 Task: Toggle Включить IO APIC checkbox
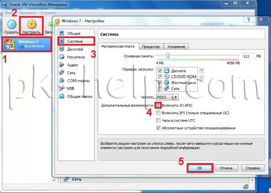(158, 105)
